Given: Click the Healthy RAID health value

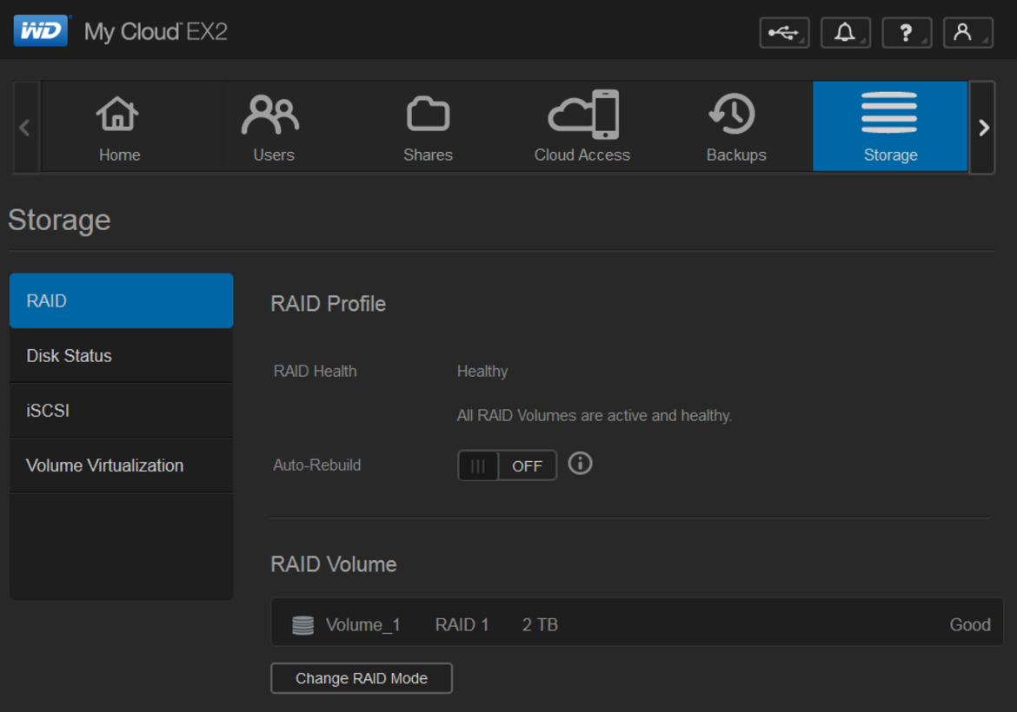Looking at the screenshot, I should pyautogui.click(x=482, y=372).
